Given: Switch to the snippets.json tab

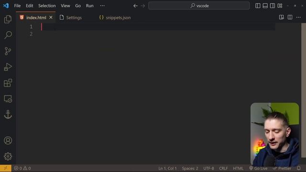Looking at the screenshot, I should click(118, 18).
